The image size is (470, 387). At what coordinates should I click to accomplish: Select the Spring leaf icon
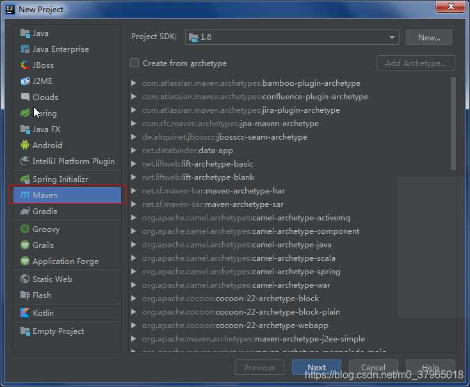(x=25, y=113)
